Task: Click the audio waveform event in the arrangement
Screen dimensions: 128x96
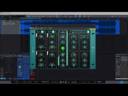Action: pos(70,27)
